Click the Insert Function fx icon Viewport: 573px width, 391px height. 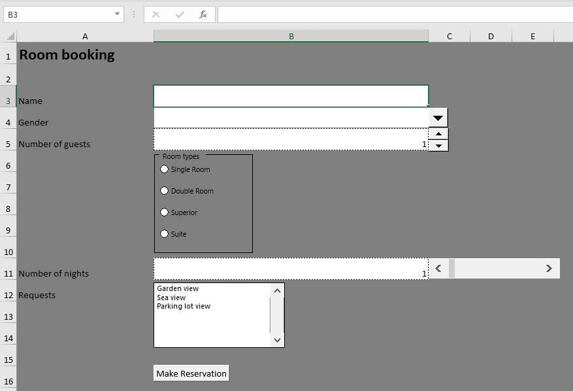pyautogui.click(x=203, y=14)
